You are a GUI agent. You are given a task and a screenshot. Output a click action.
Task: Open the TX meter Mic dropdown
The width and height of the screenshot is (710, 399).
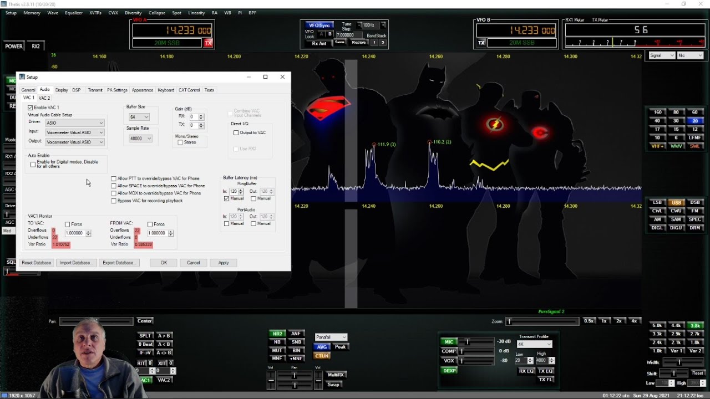tap(690, 55)
